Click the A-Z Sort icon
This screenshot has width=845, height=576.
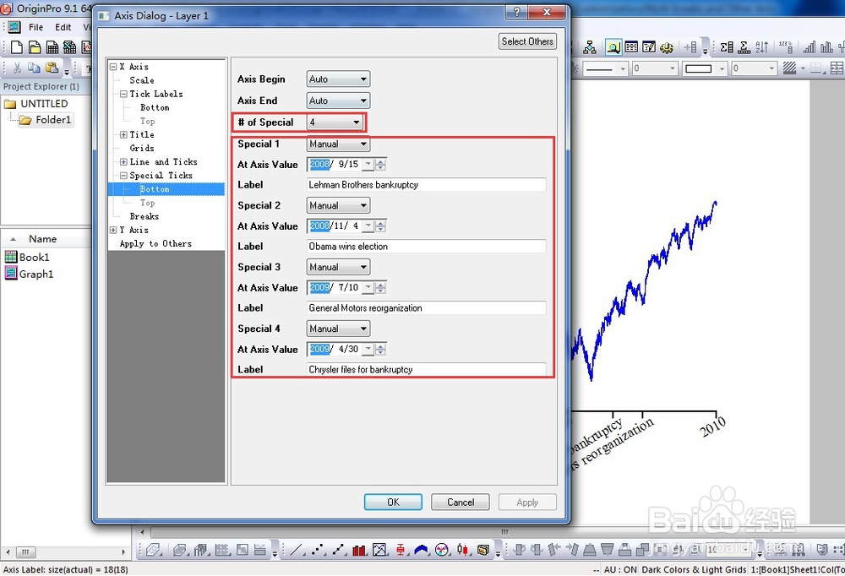coord(762,47)
